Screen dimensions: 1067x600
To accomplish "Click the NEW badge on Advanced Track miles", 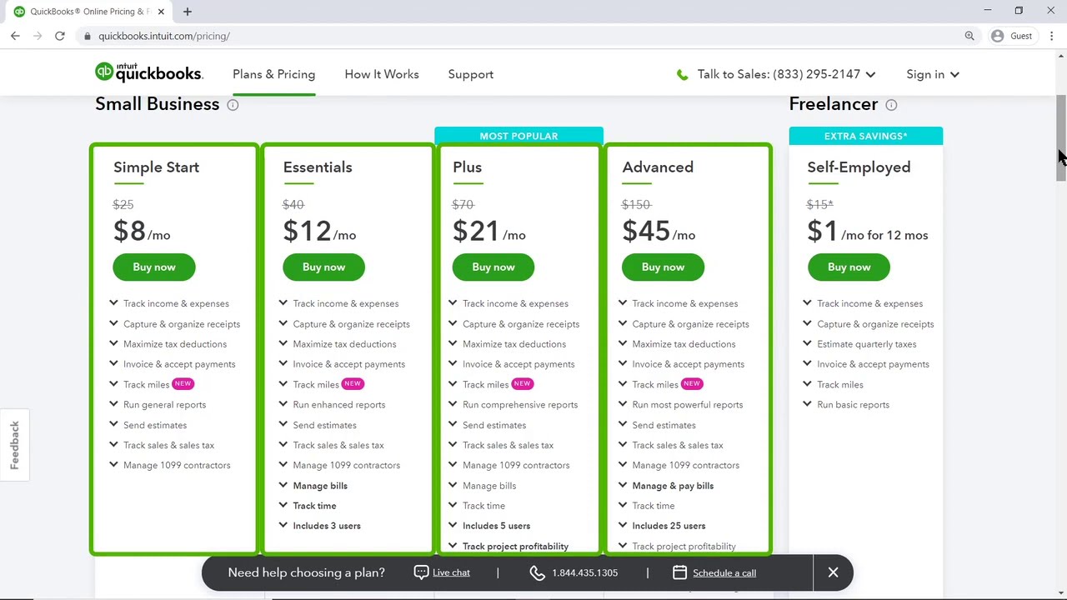I will [x=692, y=383].
